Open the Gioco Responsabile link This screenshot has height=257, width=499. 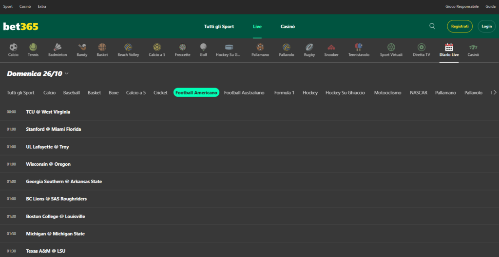point(462,6)
